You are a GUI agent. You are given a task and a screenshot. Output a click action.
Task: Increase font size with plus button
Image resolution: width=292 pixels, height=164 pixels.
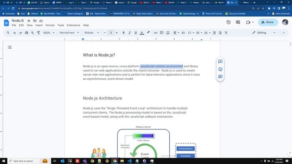[117, 33]
